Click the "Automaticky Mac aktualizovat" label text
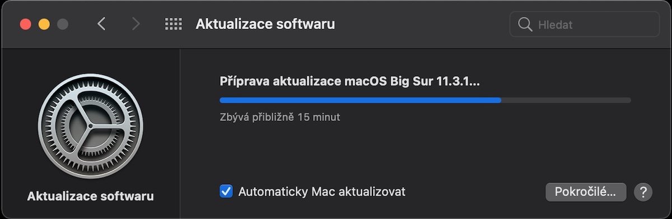This screenshot has width=672, height=219. tap(322, 192)
